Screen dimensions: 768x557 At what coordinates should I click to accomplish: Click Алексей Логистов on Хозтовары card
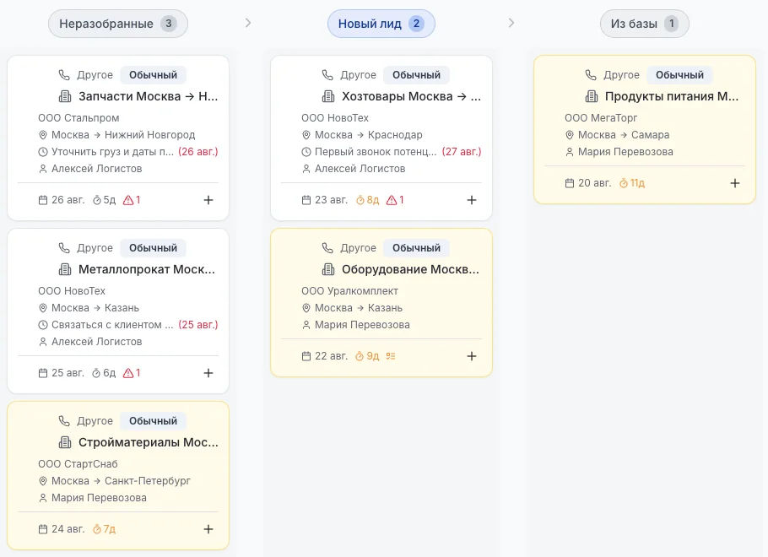point(360,169)
